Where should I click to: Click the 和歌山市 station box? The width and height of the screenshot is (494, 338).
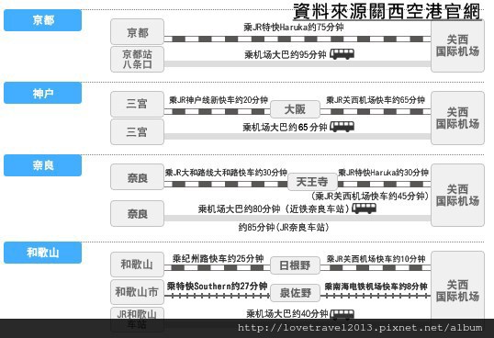[x=137, y=292]
